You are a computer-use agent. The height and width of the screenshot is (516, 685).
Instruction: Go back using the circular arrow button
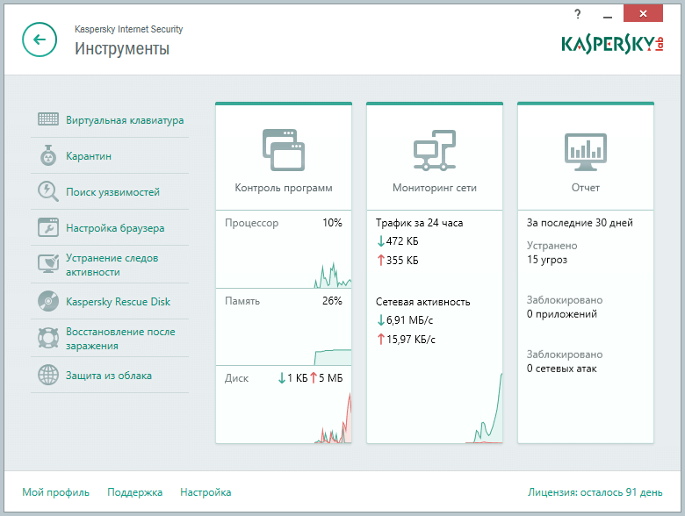point(40,39)
